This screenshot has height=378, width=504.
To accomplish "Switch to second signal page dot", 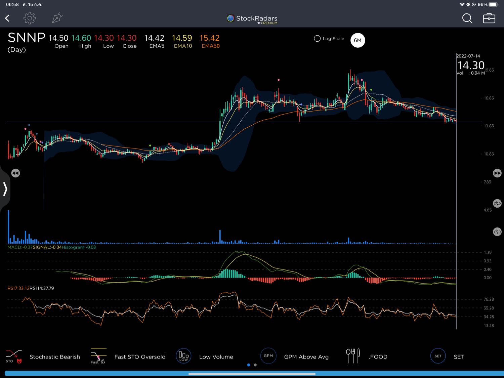I will click(x=255, y=365).
